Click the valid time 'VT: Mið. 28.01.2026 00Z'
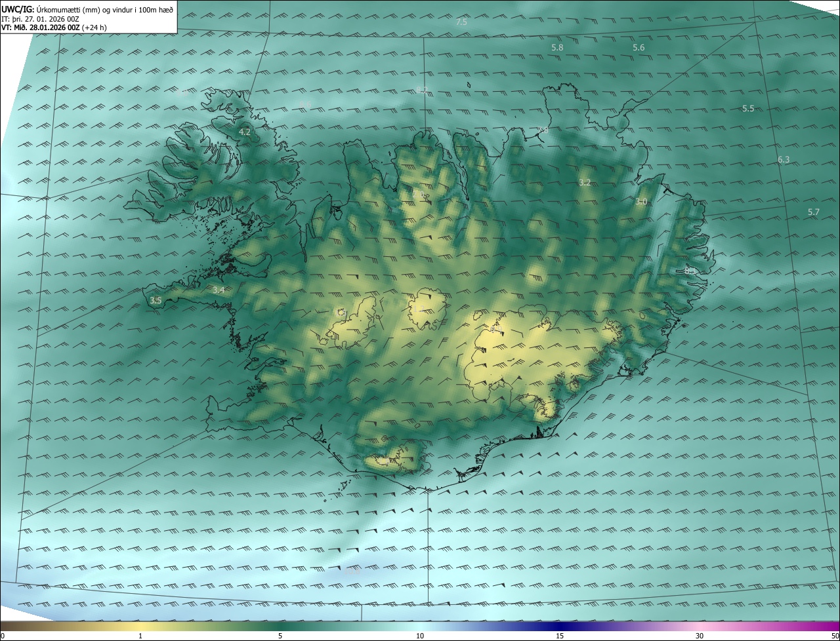This screenshot has width=840, height=641. (x=41, y=28)
